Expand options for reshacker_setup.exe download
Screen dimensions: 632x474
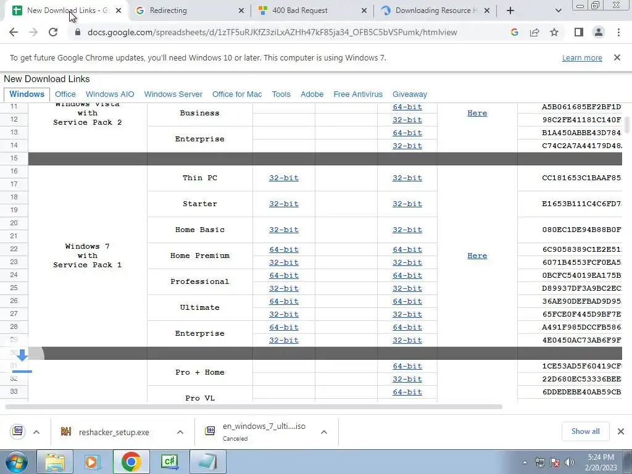(180, 432)
